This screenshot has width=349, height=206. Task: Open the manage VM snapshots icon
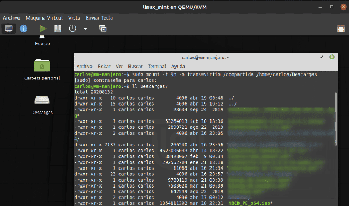(103, 29)
